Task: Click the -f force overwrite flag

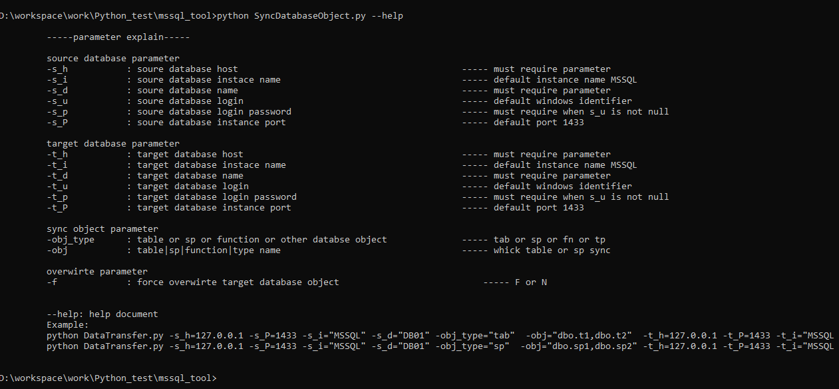Action: click(52, 282)
